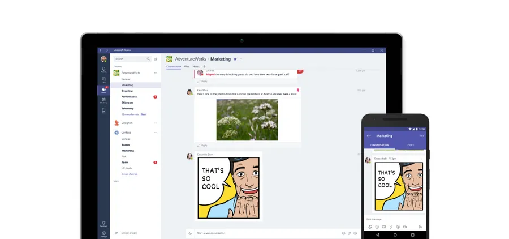Tap more options ellipsis on phone header
Screen dimensions: 509x239
click(x=421, y=136)
